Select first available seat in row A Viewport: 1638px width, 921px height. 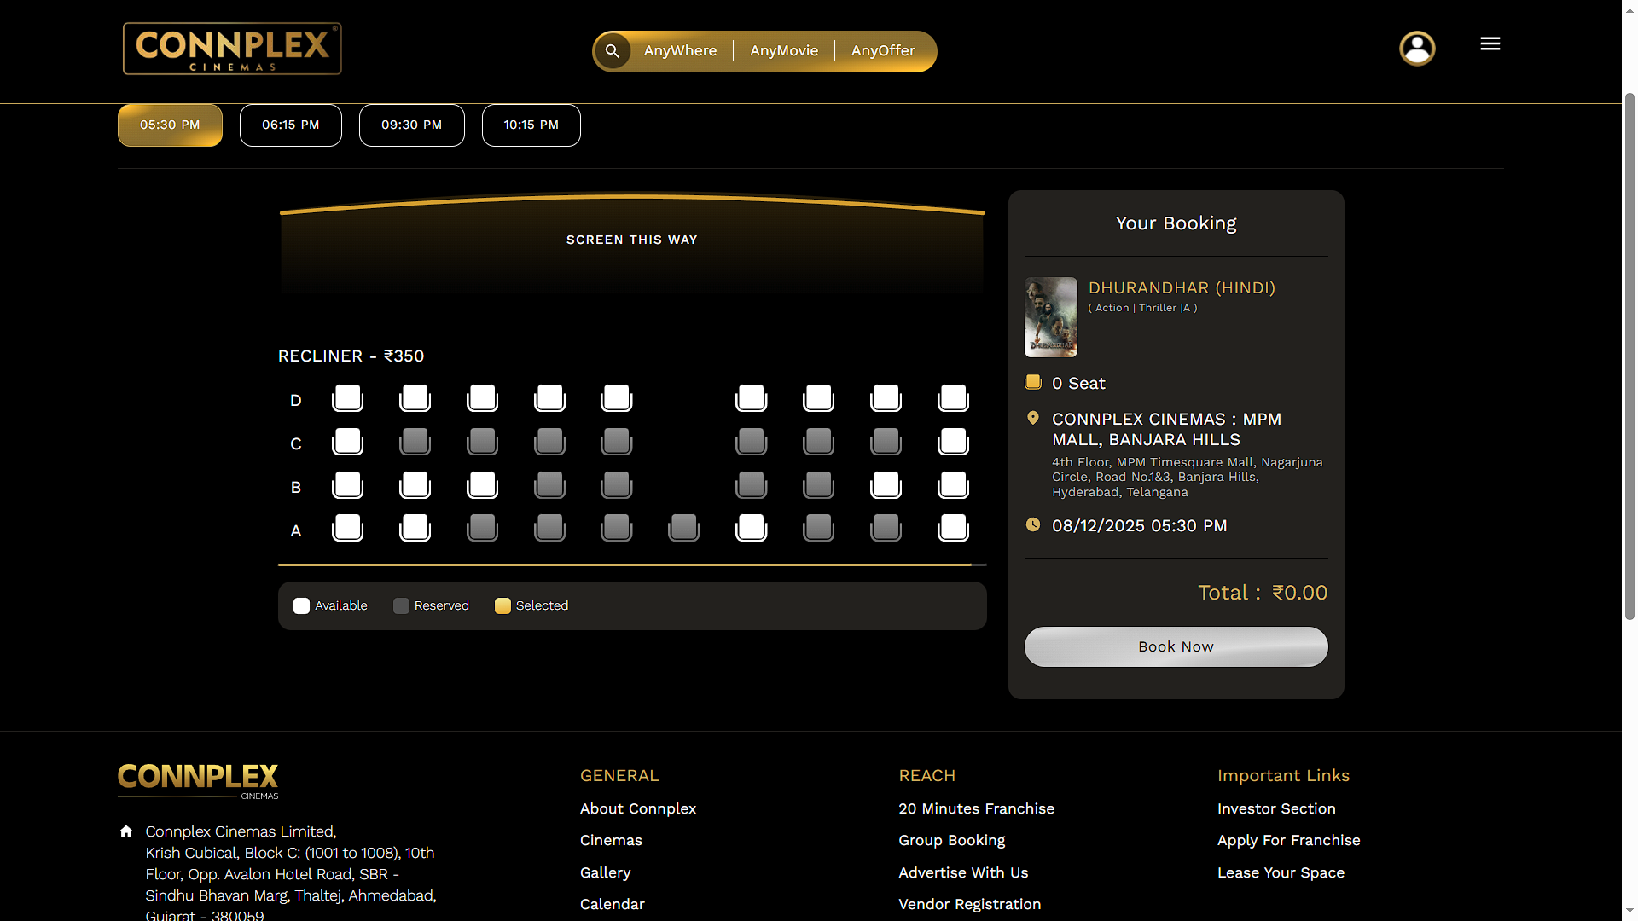[x=347, y=528]
